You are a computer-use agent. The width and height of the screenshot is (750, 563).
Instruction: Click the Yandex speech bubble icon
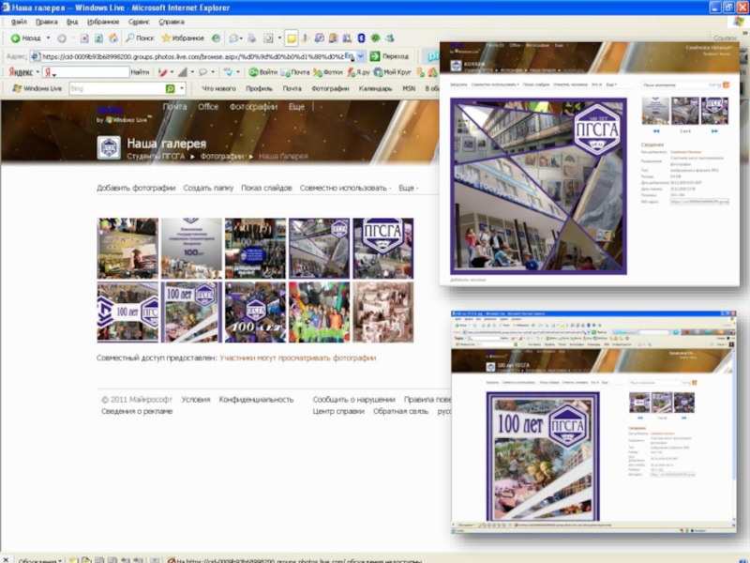pyautogui.click(x=202, y=72)
